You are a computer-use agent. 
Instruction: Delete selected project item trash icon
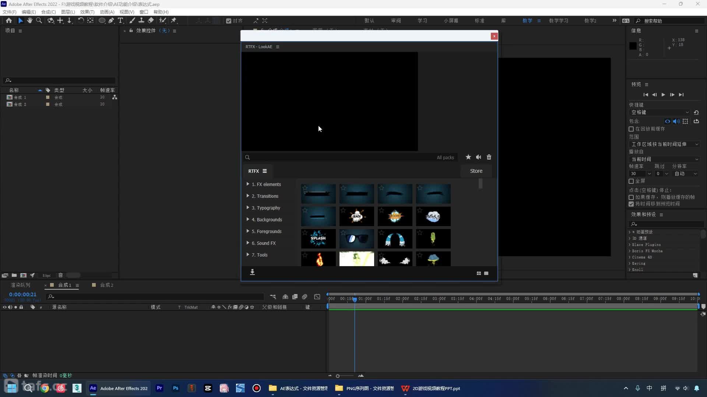point(60,275)
